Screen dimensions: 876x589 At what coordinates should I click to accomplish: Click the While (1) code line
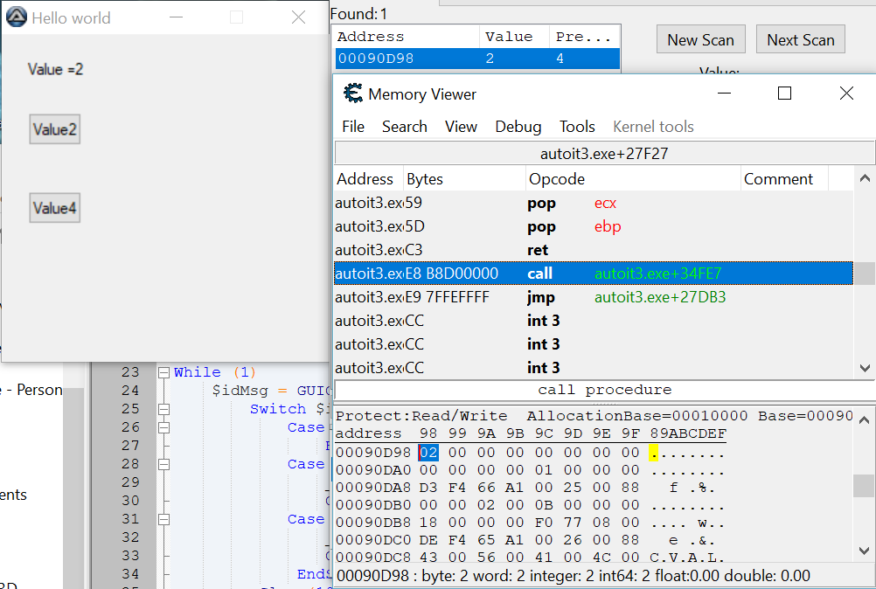point(214,372)
